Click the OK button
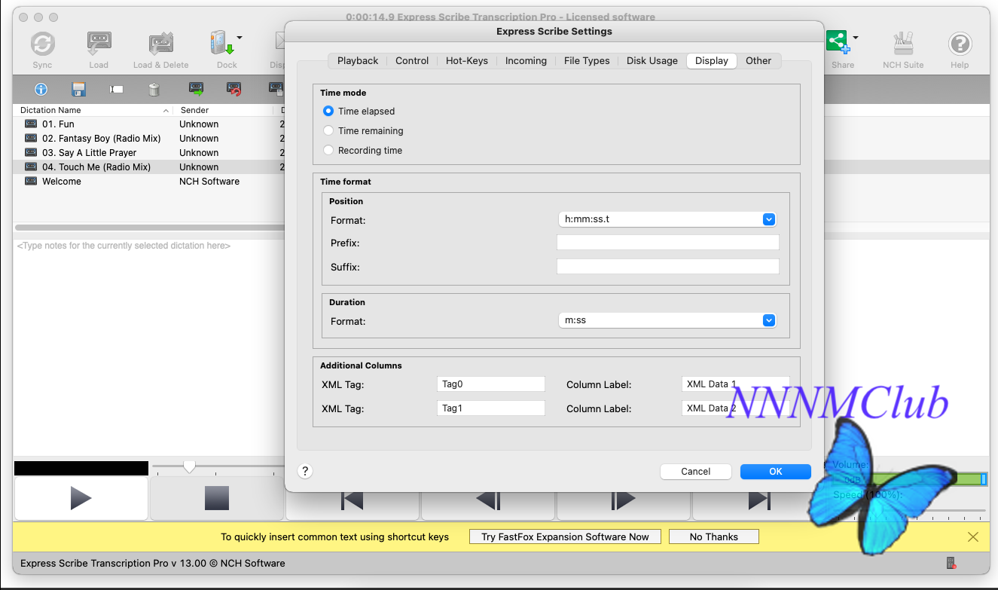This screenshot has width=998, height=590. 775,471
